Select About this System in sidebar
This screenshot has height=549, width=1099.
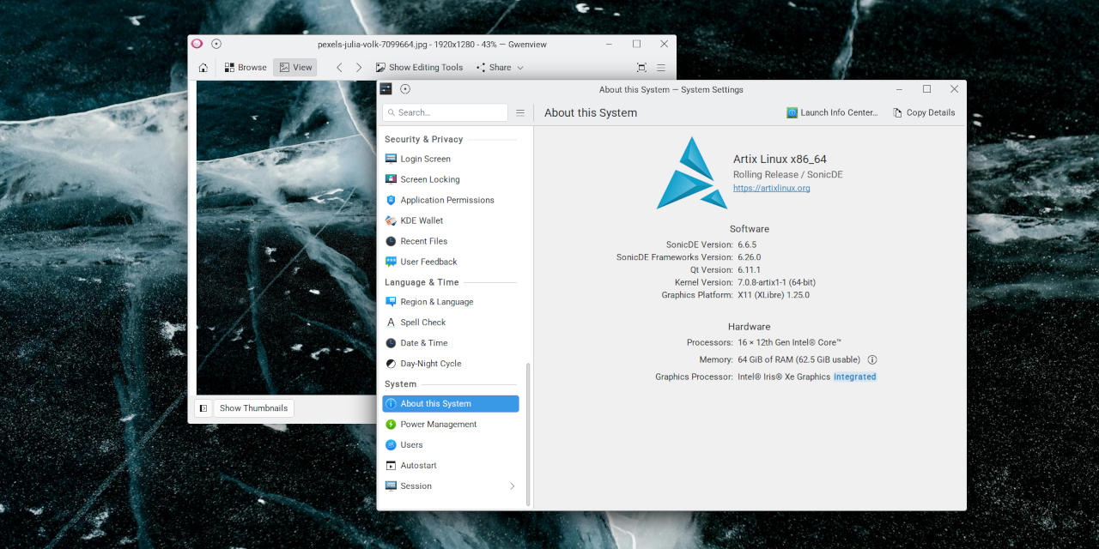pos(451,404)
